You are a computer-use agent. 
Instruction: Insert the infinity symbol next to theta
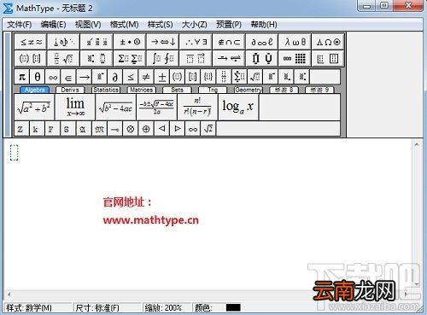(53, 77)
